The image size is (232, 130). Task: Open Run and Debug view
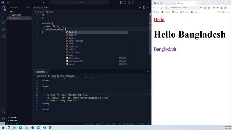click(x=4, y=29)
